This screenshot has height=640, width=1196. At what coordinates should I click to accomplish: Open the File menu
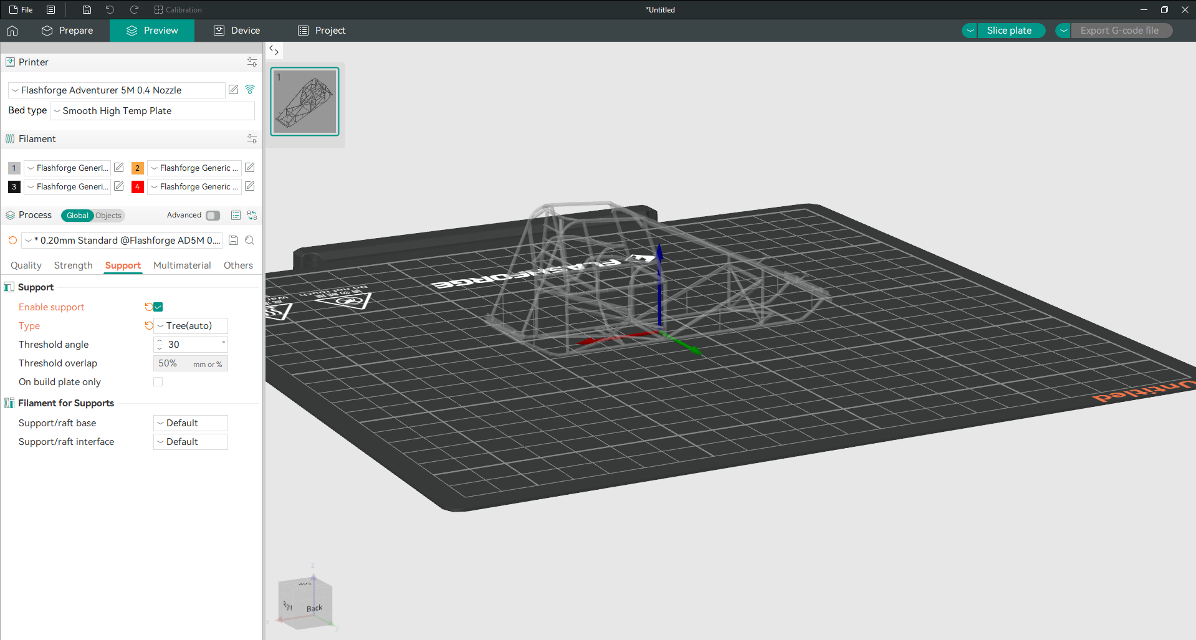pyautogui.click(x=21, y=10)
